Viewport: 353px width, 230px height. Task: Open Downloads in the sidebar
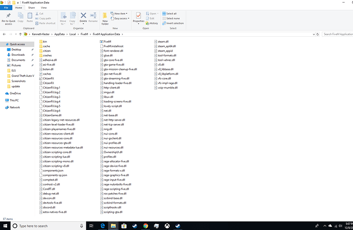tap(18, 55)
